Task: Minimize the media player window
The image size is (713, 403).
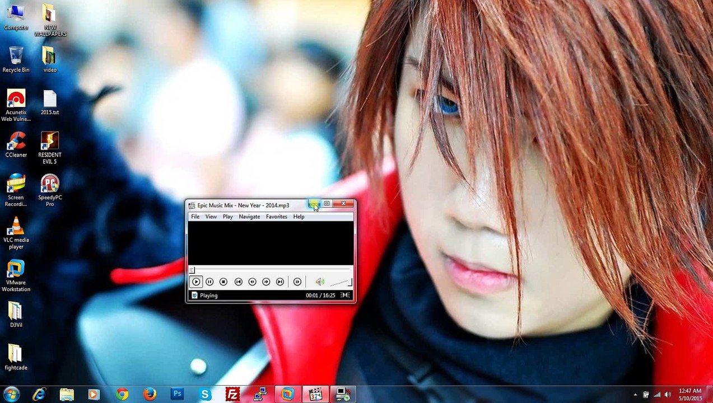Action: click(314, 204)
